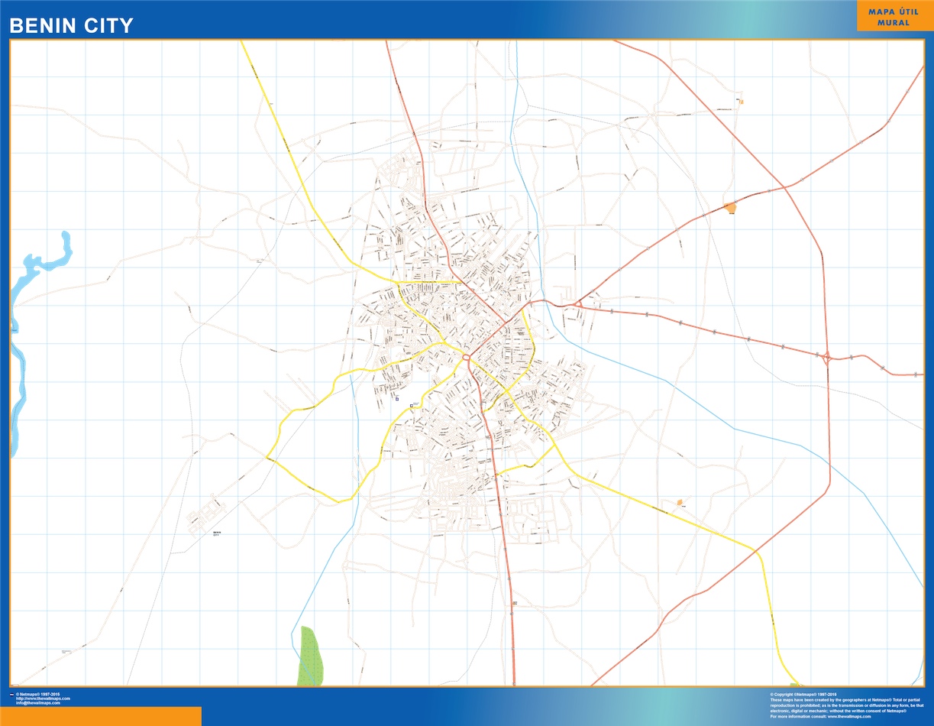
Task: Click the triangular road junction east of center
Action: (x=578, y=303)
